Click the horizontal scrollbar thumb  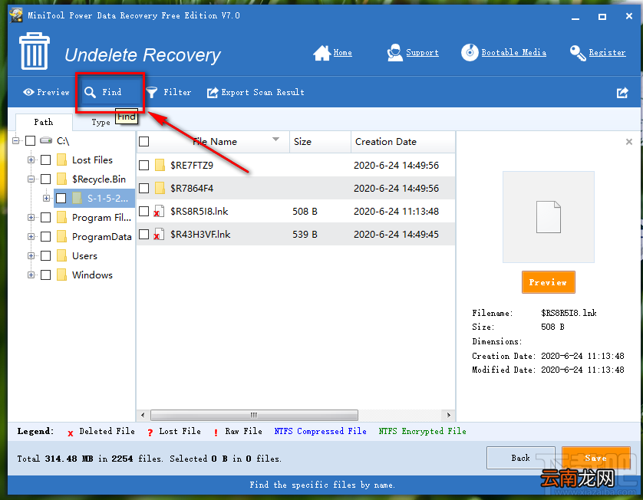pyautogui.click(x=254, y=415)
